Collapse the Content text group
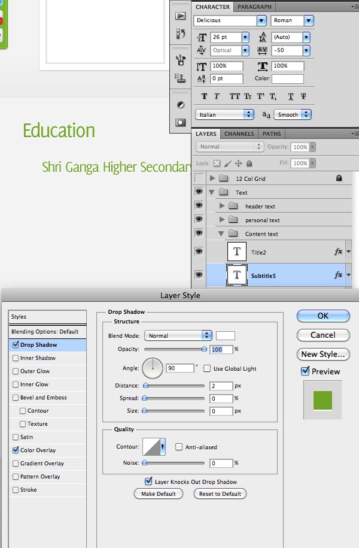359x548 pixels. click(x=221, y=234)
